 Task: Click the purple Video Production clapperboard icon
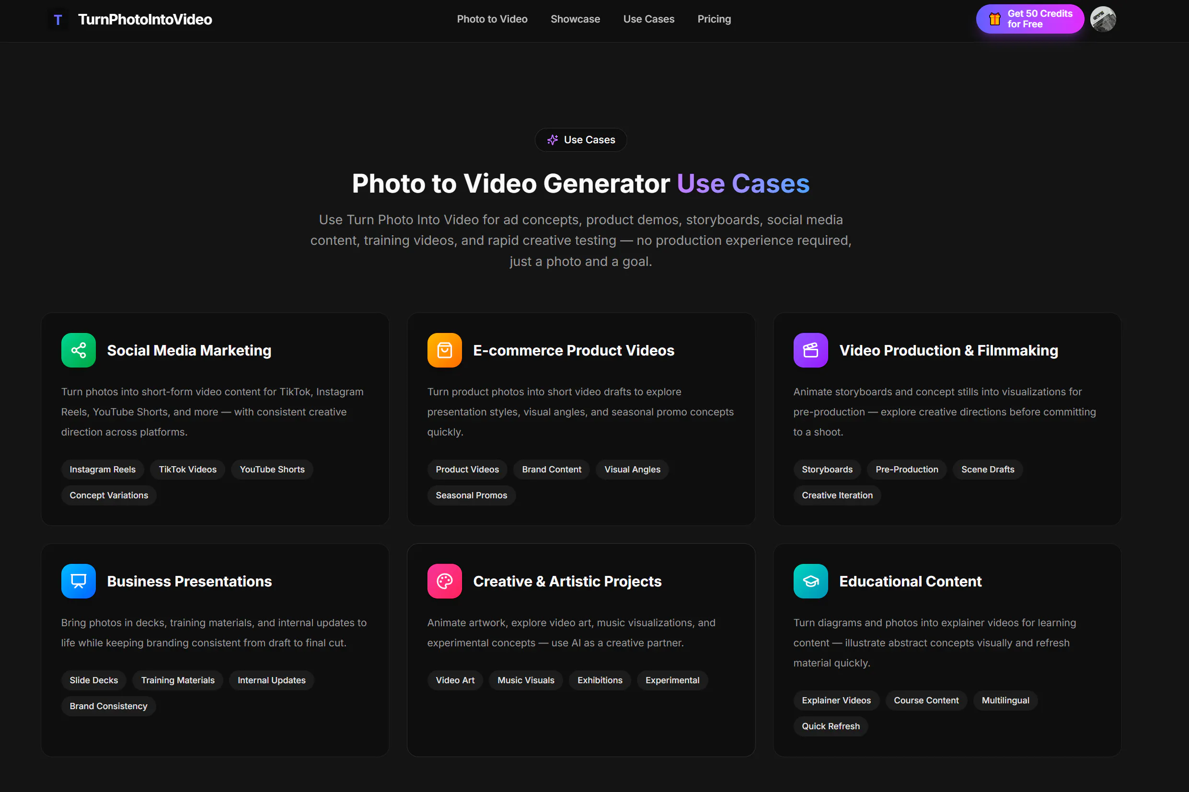pyautogui.click(x=811, y=350)
